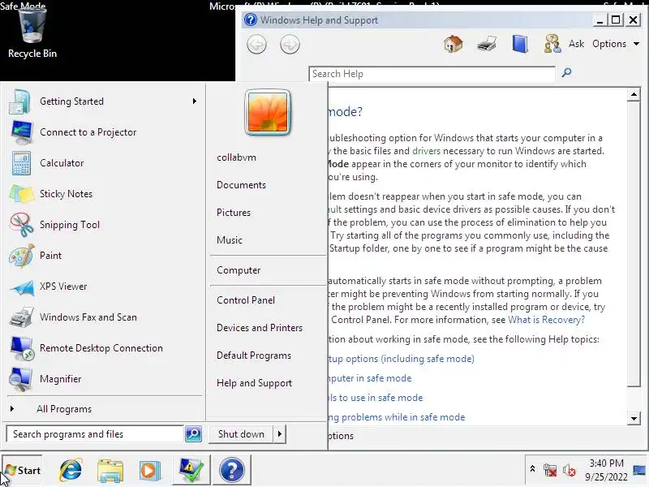Click the taskbar clock showing 3:40 PM
This screenshot has width=649, height=487.
[x=606, y=470]
